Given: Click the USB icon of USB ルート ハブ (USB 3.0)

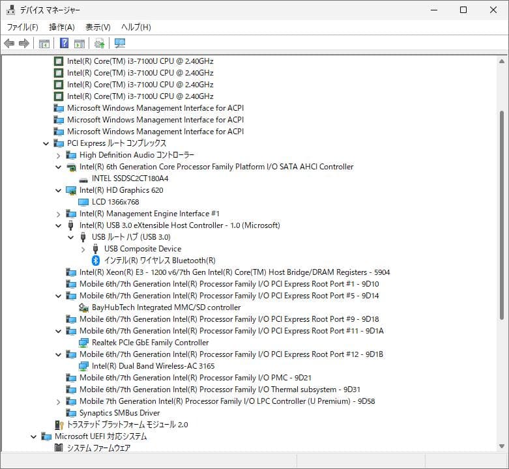Looking at the screenshot, I should (83, 237).
